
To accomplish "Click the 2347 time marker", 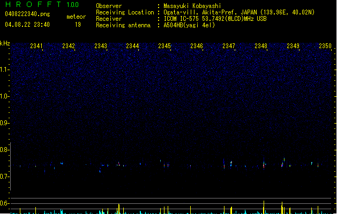I will pyautogui.click(x=229, y=46).
